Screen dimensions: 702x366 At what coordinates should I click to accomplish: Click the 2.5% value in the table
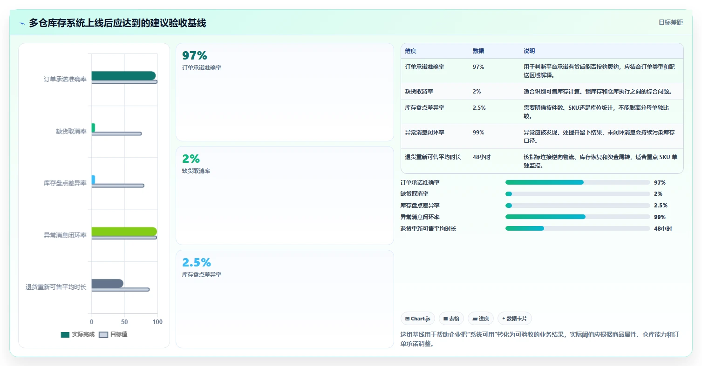[479, 108]
